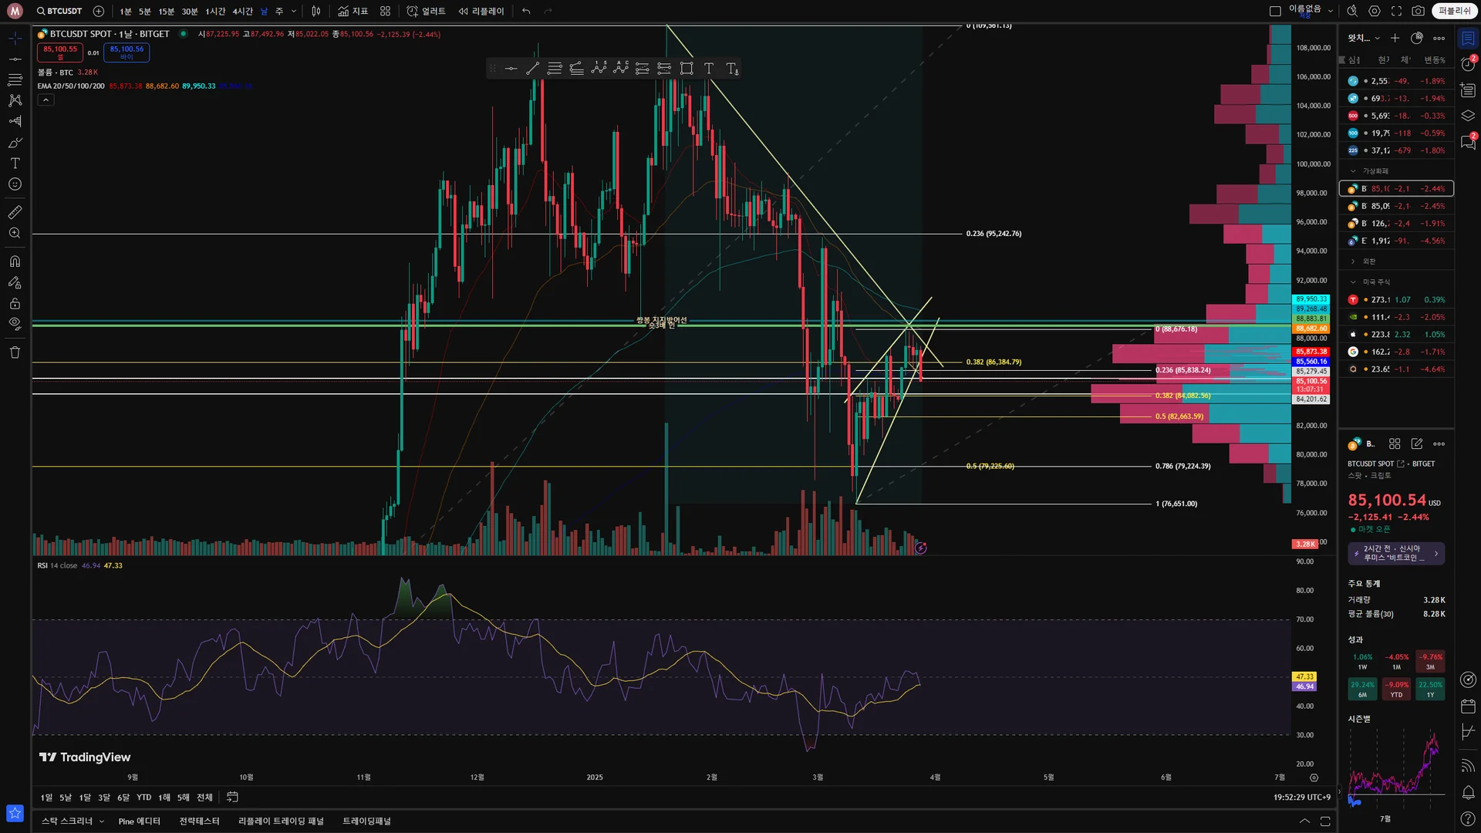Hide all drawings with eye icon

click(15, 324)
